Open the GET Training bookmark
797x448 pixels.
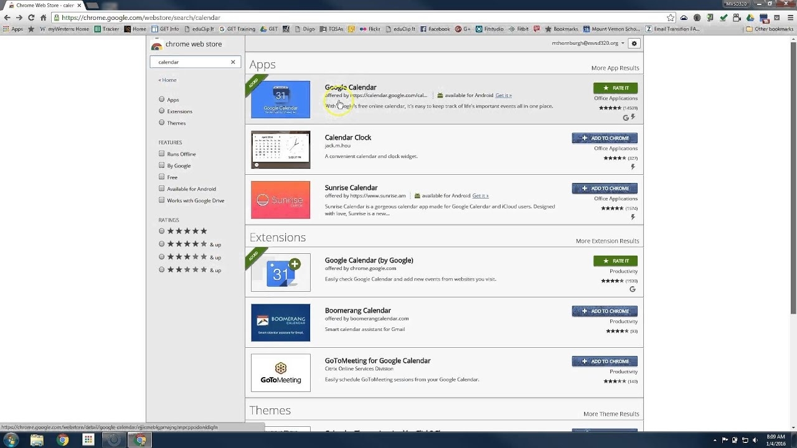(237, 29)
